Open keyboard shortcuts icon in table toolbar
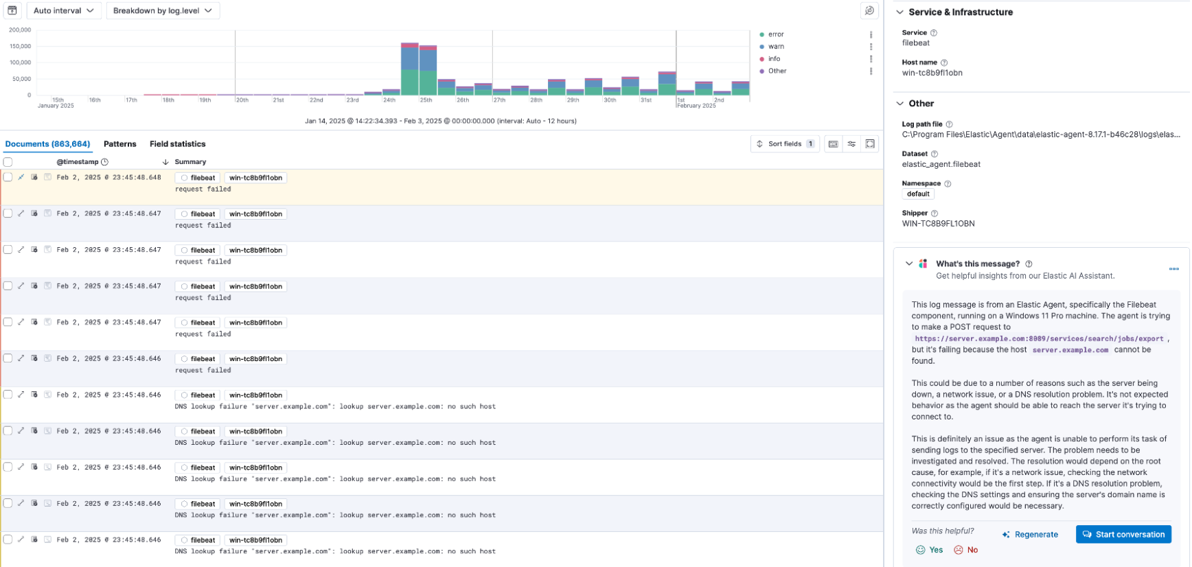This screenshot has width=1192, height=567. pyautogui.click(x=833, y=144)
